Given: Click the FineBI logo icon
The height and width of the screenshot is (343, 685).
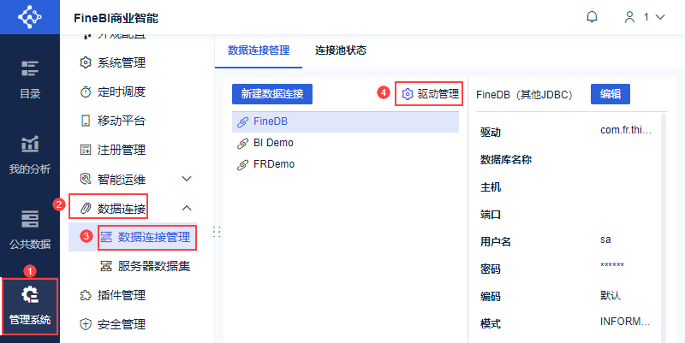Looking at the screenshot, I should pos(29,17).
